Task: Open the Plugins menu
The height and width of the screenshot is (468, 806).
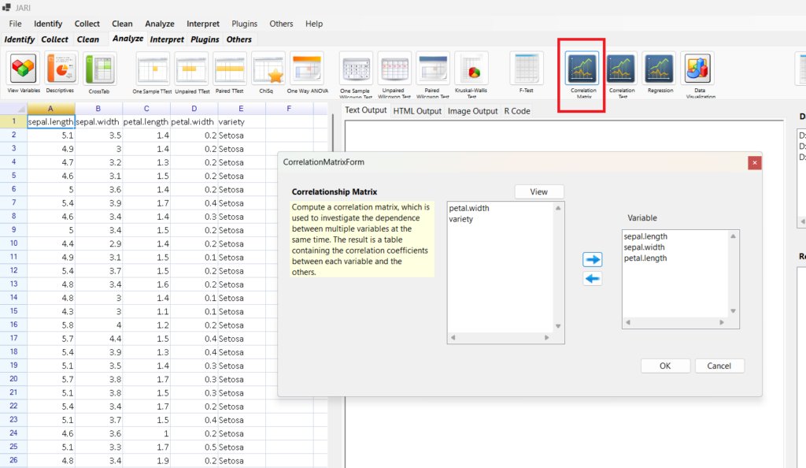Action: click(245, 24)
